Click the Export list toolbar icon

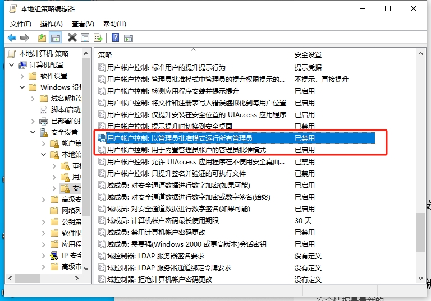coord(98,38)
